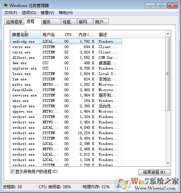Sort by 内存 column header
The image size is (181, 193).
click(x=85, y=35)
